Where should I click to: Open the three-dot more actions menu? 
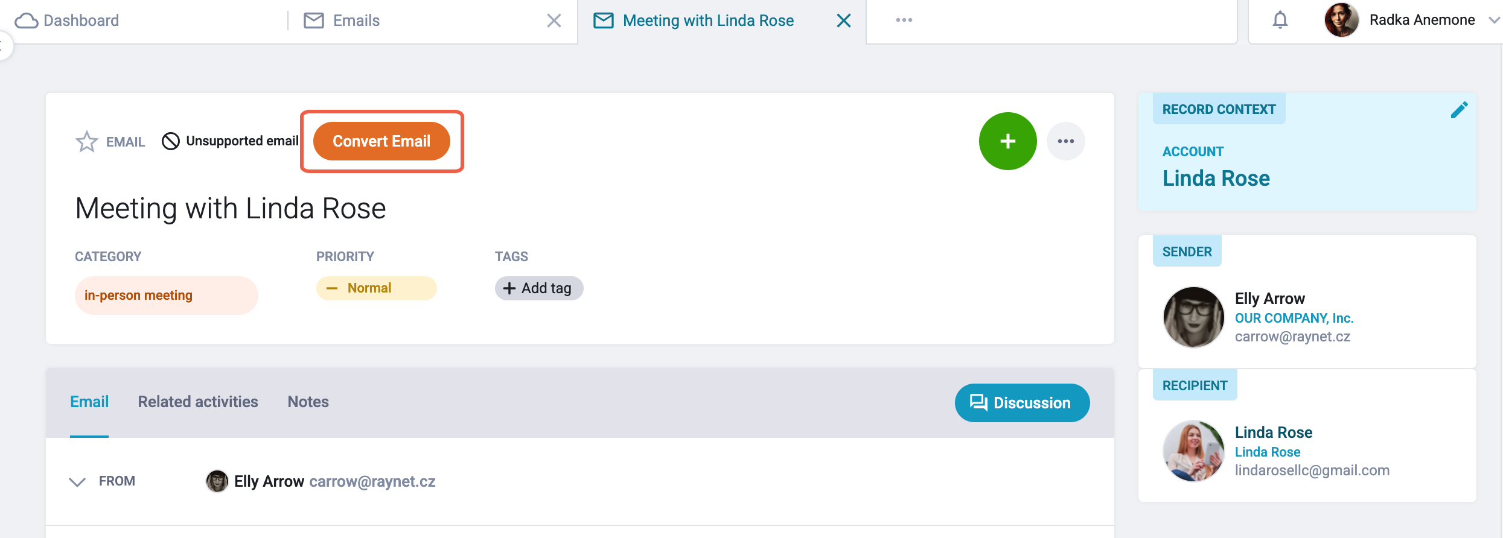coord(1065,141)
